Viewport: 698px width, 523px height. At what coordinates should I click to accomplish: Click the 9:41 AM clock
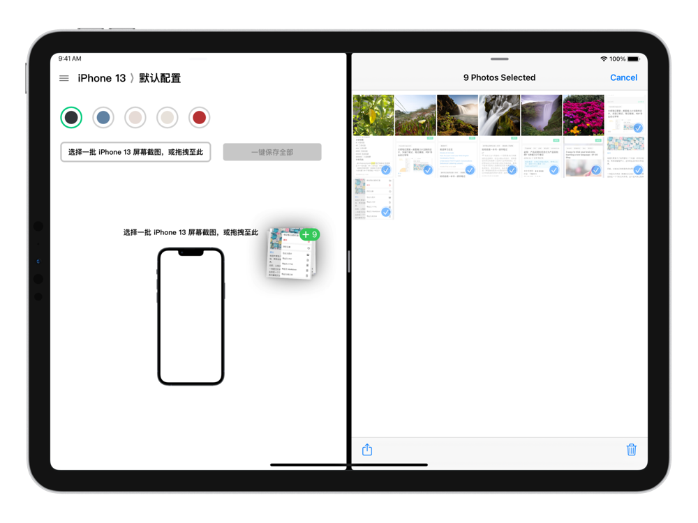pyautogui.click(x=70, y=59)
